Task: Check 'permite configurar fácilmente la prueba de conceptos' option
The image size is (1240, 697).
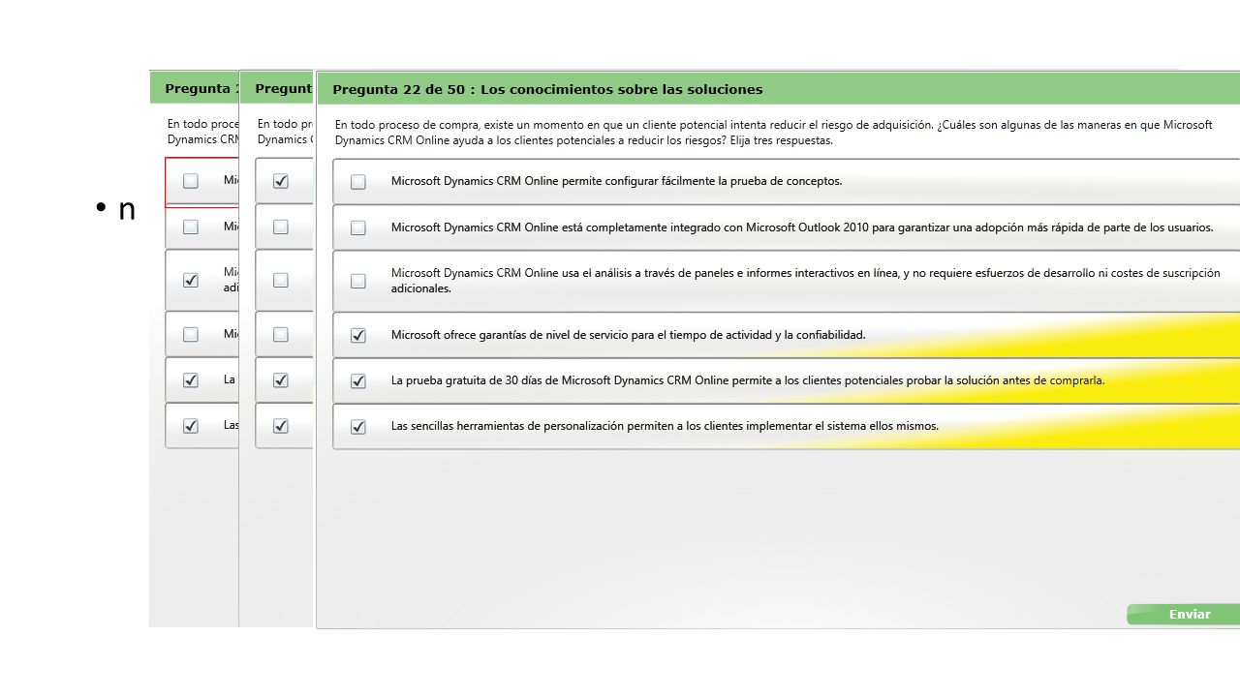Action: (358, 181)
